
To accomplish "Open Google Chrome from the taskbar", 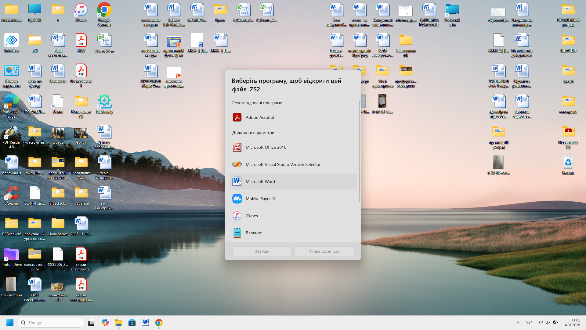I will (x=159, y=323).
